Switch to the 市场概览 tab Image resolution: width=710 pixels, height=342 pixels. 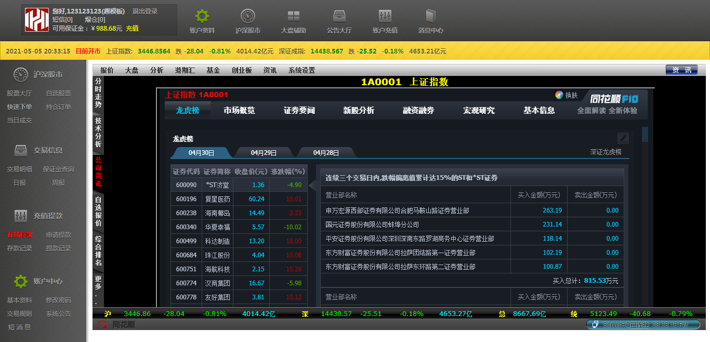[x=240, y=110]
